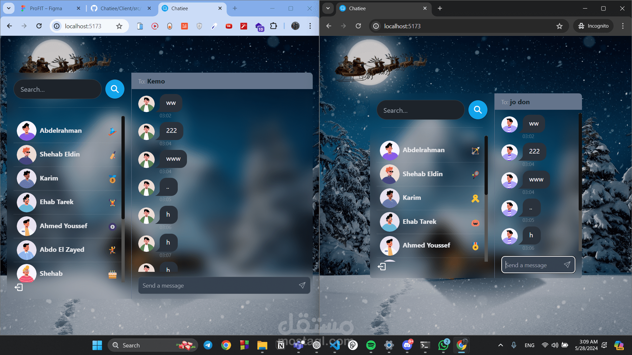Open a new tab in incognito browser
The width and height of the screenshot is (632, 355).
(x=440, y=8)
